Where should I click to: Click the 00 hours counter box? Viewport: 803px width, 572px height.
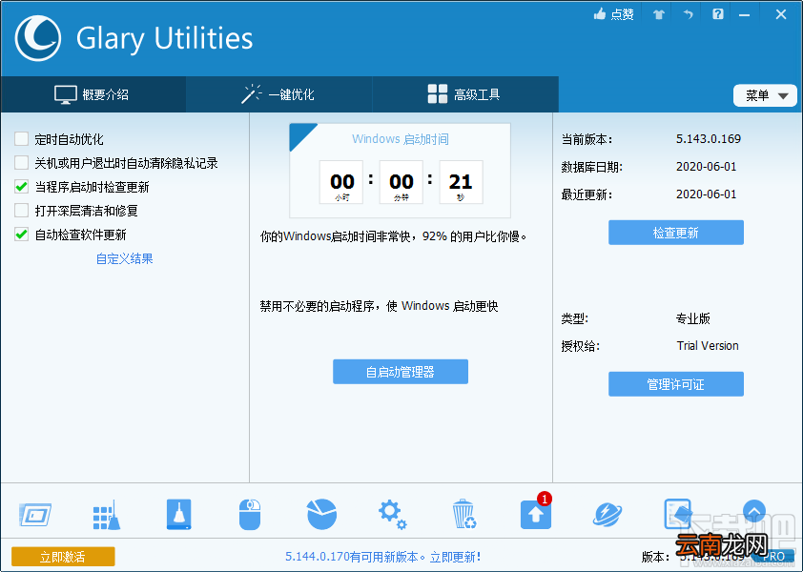click(341, 182)
